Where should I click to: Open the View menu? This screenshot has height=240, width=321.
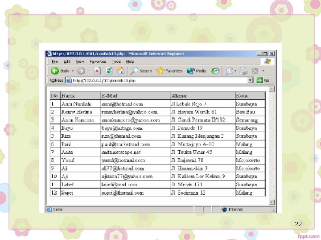coord(80,62)
